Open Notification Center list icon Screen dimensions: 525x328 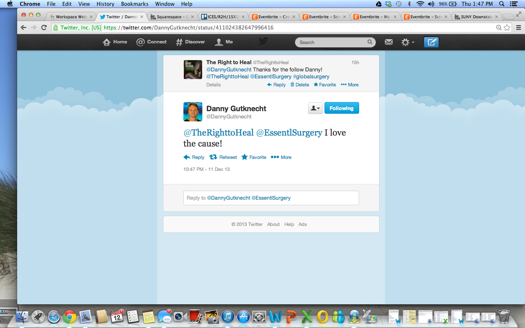click(514, 4)
